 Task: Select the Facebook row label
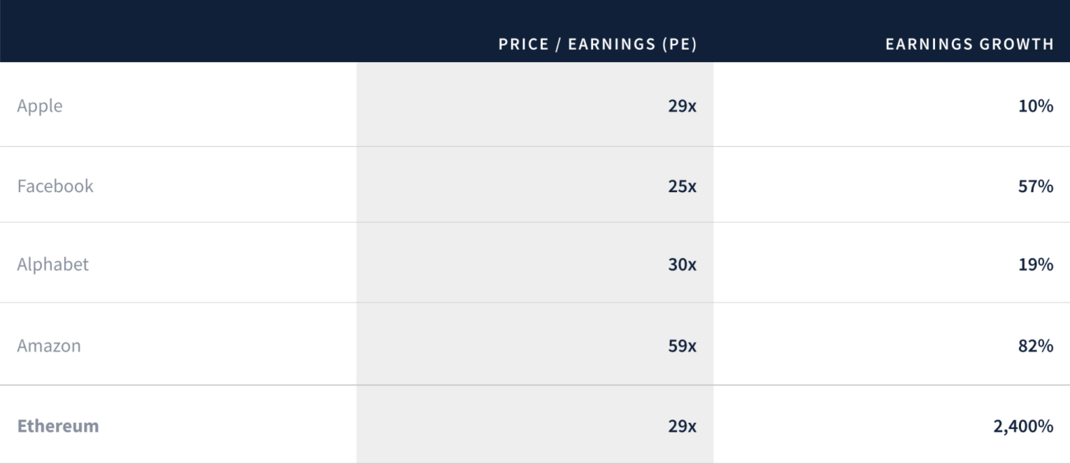pos(55,187)
